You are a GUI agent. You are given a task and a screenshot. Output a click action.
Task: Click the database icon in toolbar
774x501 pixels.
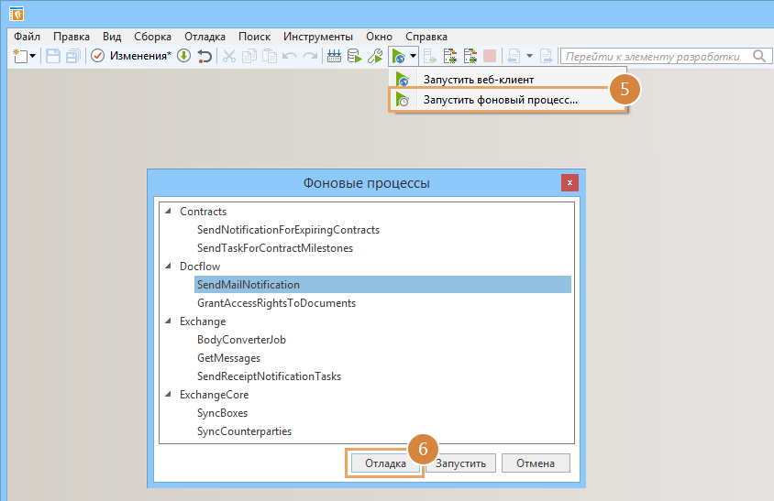[x=354, y=56]
